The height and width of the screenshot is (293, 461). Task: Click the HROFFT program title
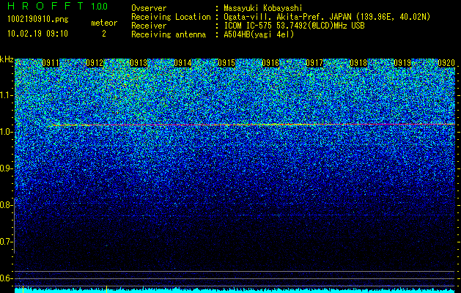click(45, 6)
